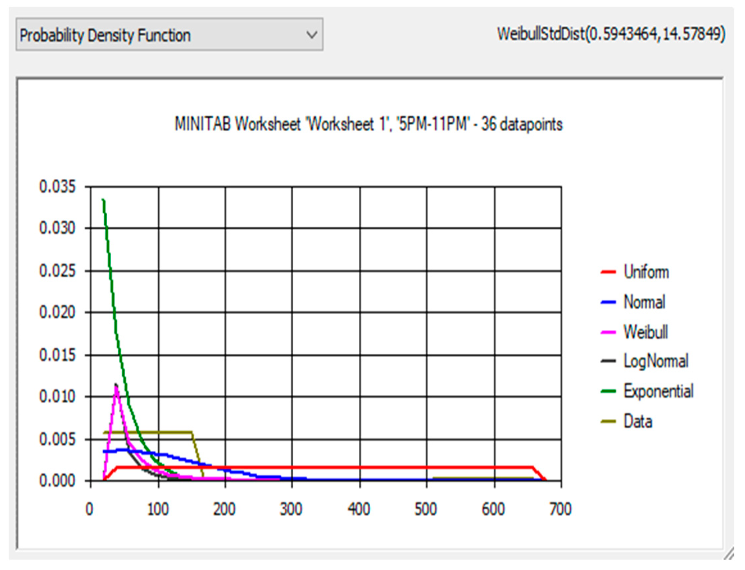The image size is (745, 570).
Task: Select the Data legend label
Action: [637, 421]
